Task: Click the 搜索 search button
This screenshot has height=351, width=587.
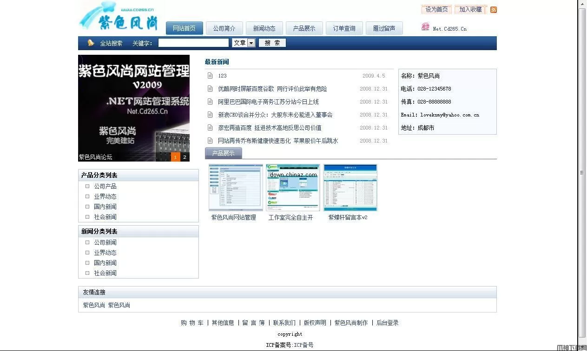Action: pyautogui.click(x=272, y=42)
